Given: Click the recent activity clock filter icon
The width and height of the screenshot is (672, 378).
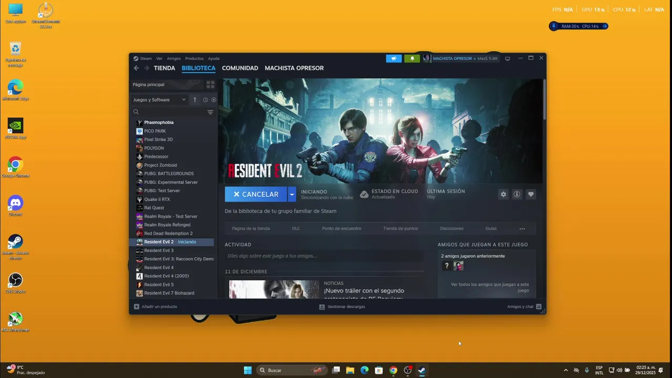Looking at the screenshot, I should (205, 100).
